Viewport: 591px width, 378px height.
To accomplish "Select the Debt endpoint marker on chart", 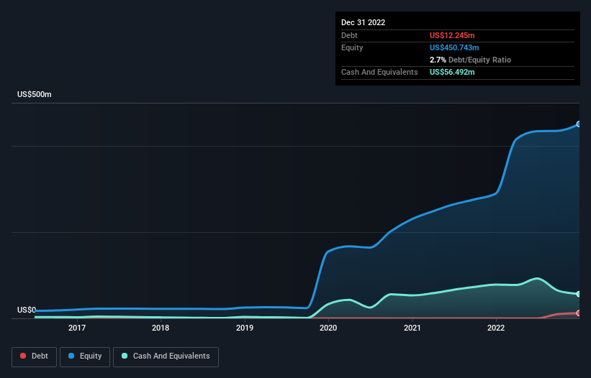I will click(x=579, y=313).
